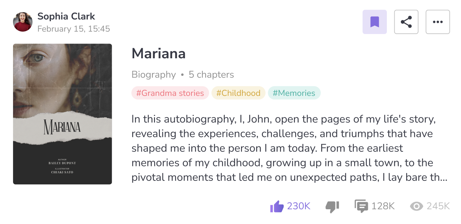Select the #Childhood tag
The width and height of the screenshot is (461, 224).
coord(238,93)
